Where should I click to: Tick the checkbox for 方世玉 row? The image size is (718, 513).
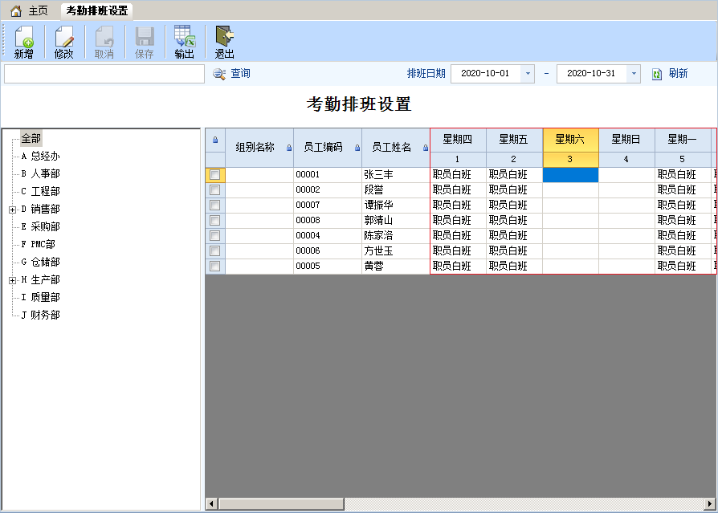click(x=214, y=250)
